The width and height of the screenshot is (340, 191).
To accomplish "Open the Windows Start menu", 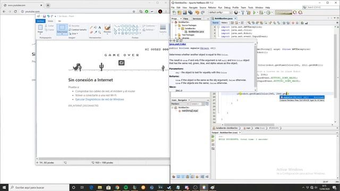I will coord(4,187).
